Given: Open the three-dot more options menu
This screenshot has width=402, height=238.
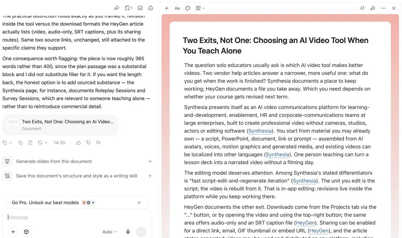Looking at the screenshot, I should coord(383,8).
